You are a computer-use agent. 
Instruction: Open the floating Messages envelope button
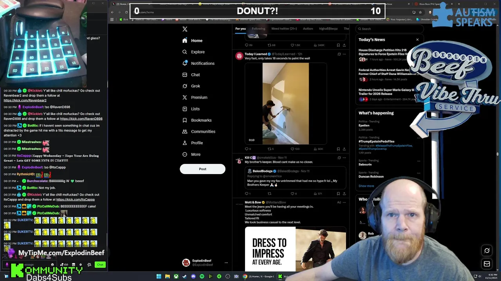487,264
